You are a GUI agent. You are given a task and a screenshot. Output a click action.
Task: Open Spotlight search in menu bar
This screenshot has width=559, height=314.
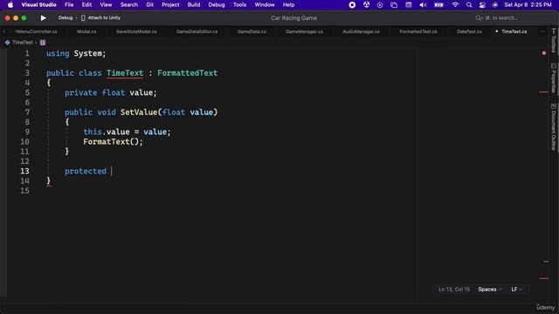tap(469, 4)
